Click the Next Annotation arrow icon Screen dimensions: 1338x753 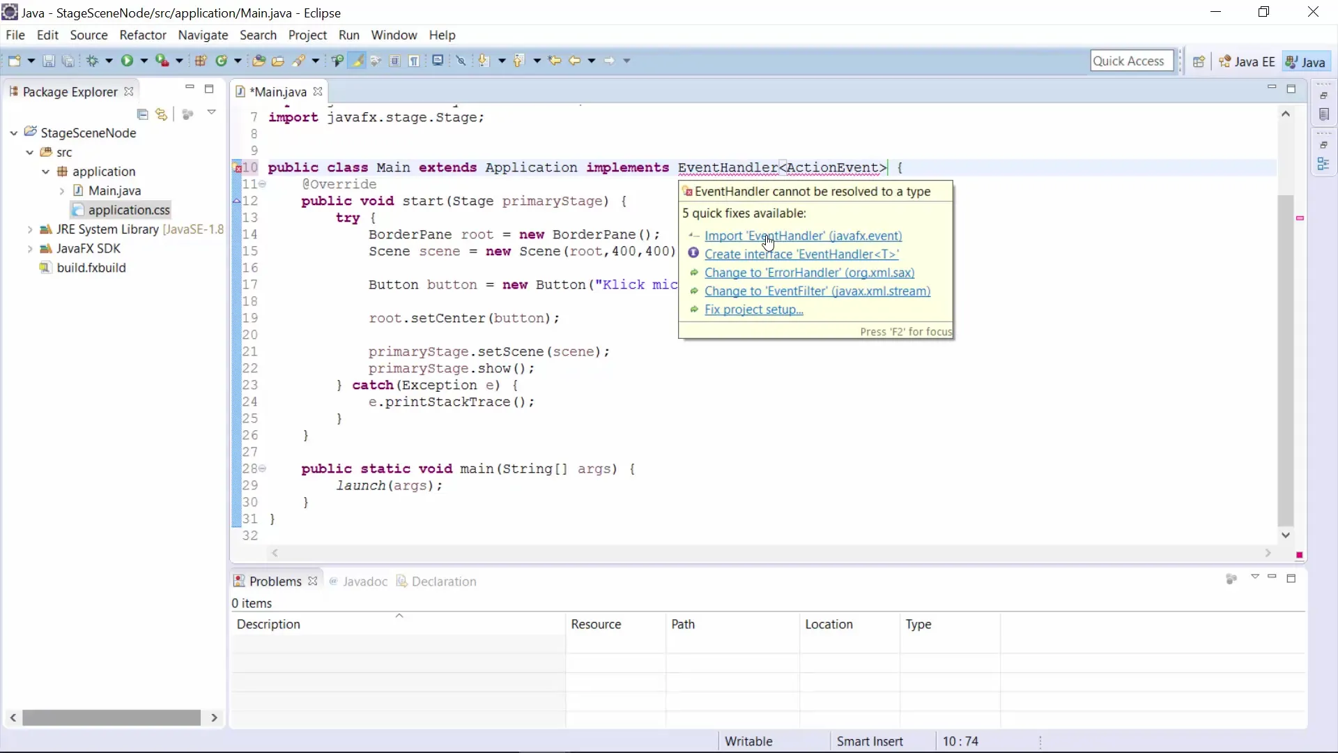(484, 61)
